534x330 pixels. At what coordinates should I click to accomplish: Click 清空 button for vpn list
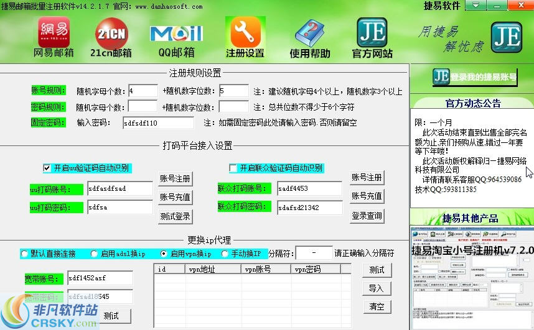[x=377, y=307]
